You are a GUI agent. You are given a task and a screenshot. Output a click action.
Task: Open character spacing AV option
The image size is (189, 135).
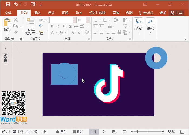click(83, 26)
